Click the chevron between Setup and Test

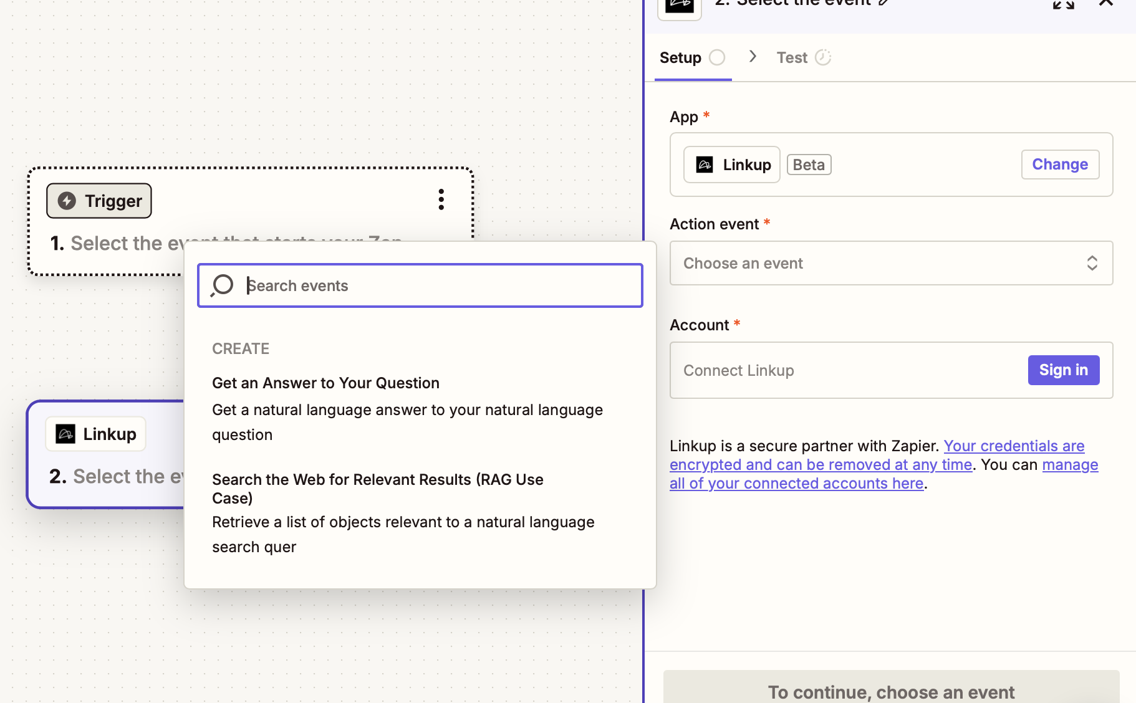753,57
